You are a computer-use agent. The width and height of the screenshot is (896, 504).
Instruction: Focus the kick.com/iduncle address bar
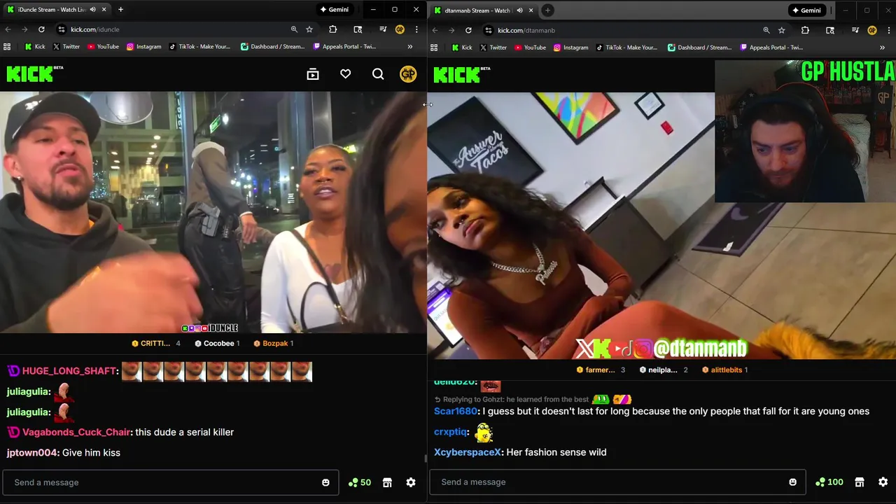pos(171,29)
